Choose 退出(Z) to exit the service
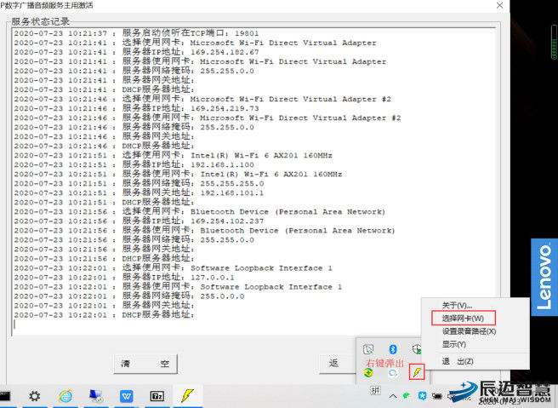Viewport: 558px width, 408px height. click(457, 361)
